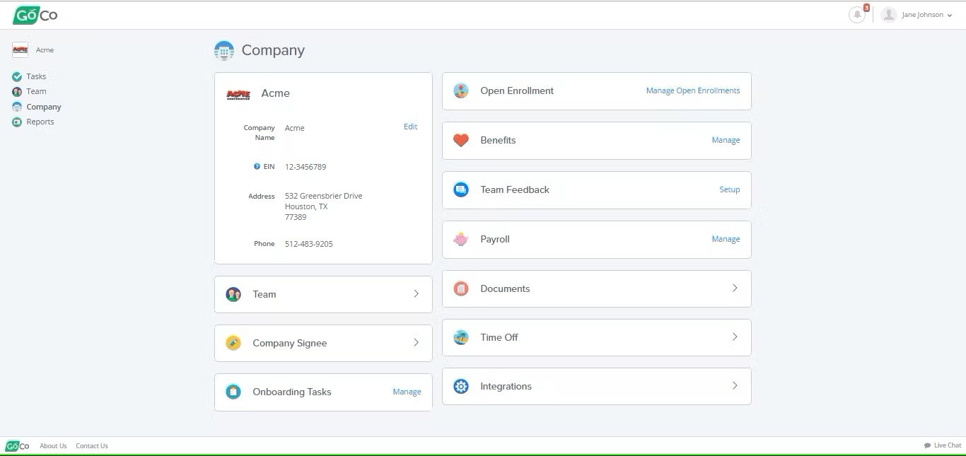Click the EIN help question mark icon
This screenshot has width=966, height=456.
pos(256,166)
